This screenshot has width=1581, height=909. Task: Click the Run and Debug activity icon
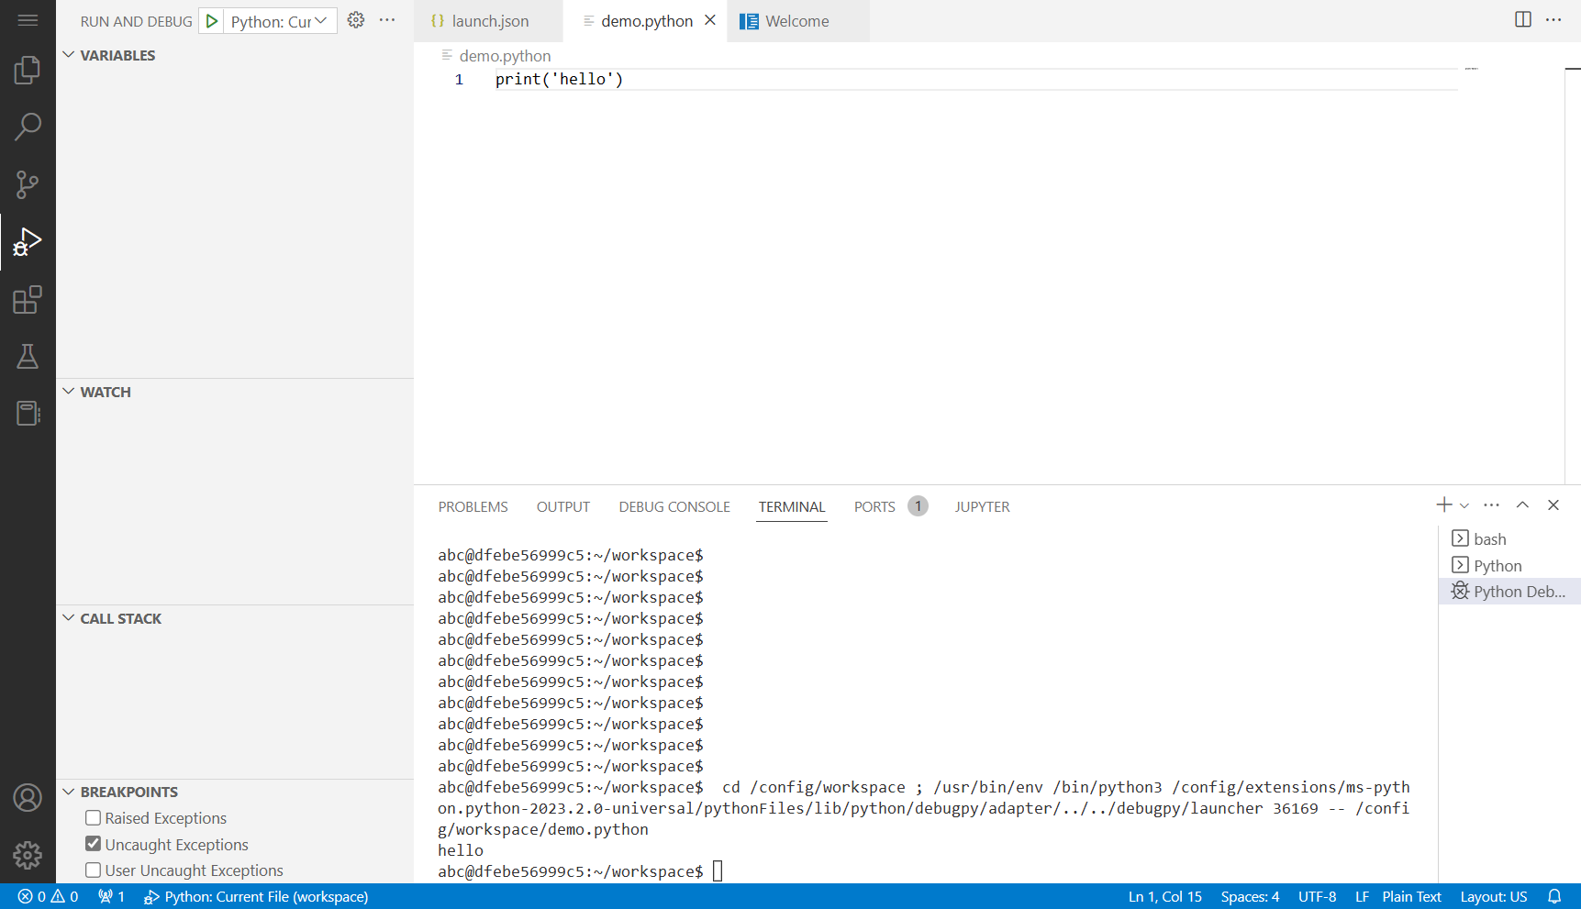point(28,241)
